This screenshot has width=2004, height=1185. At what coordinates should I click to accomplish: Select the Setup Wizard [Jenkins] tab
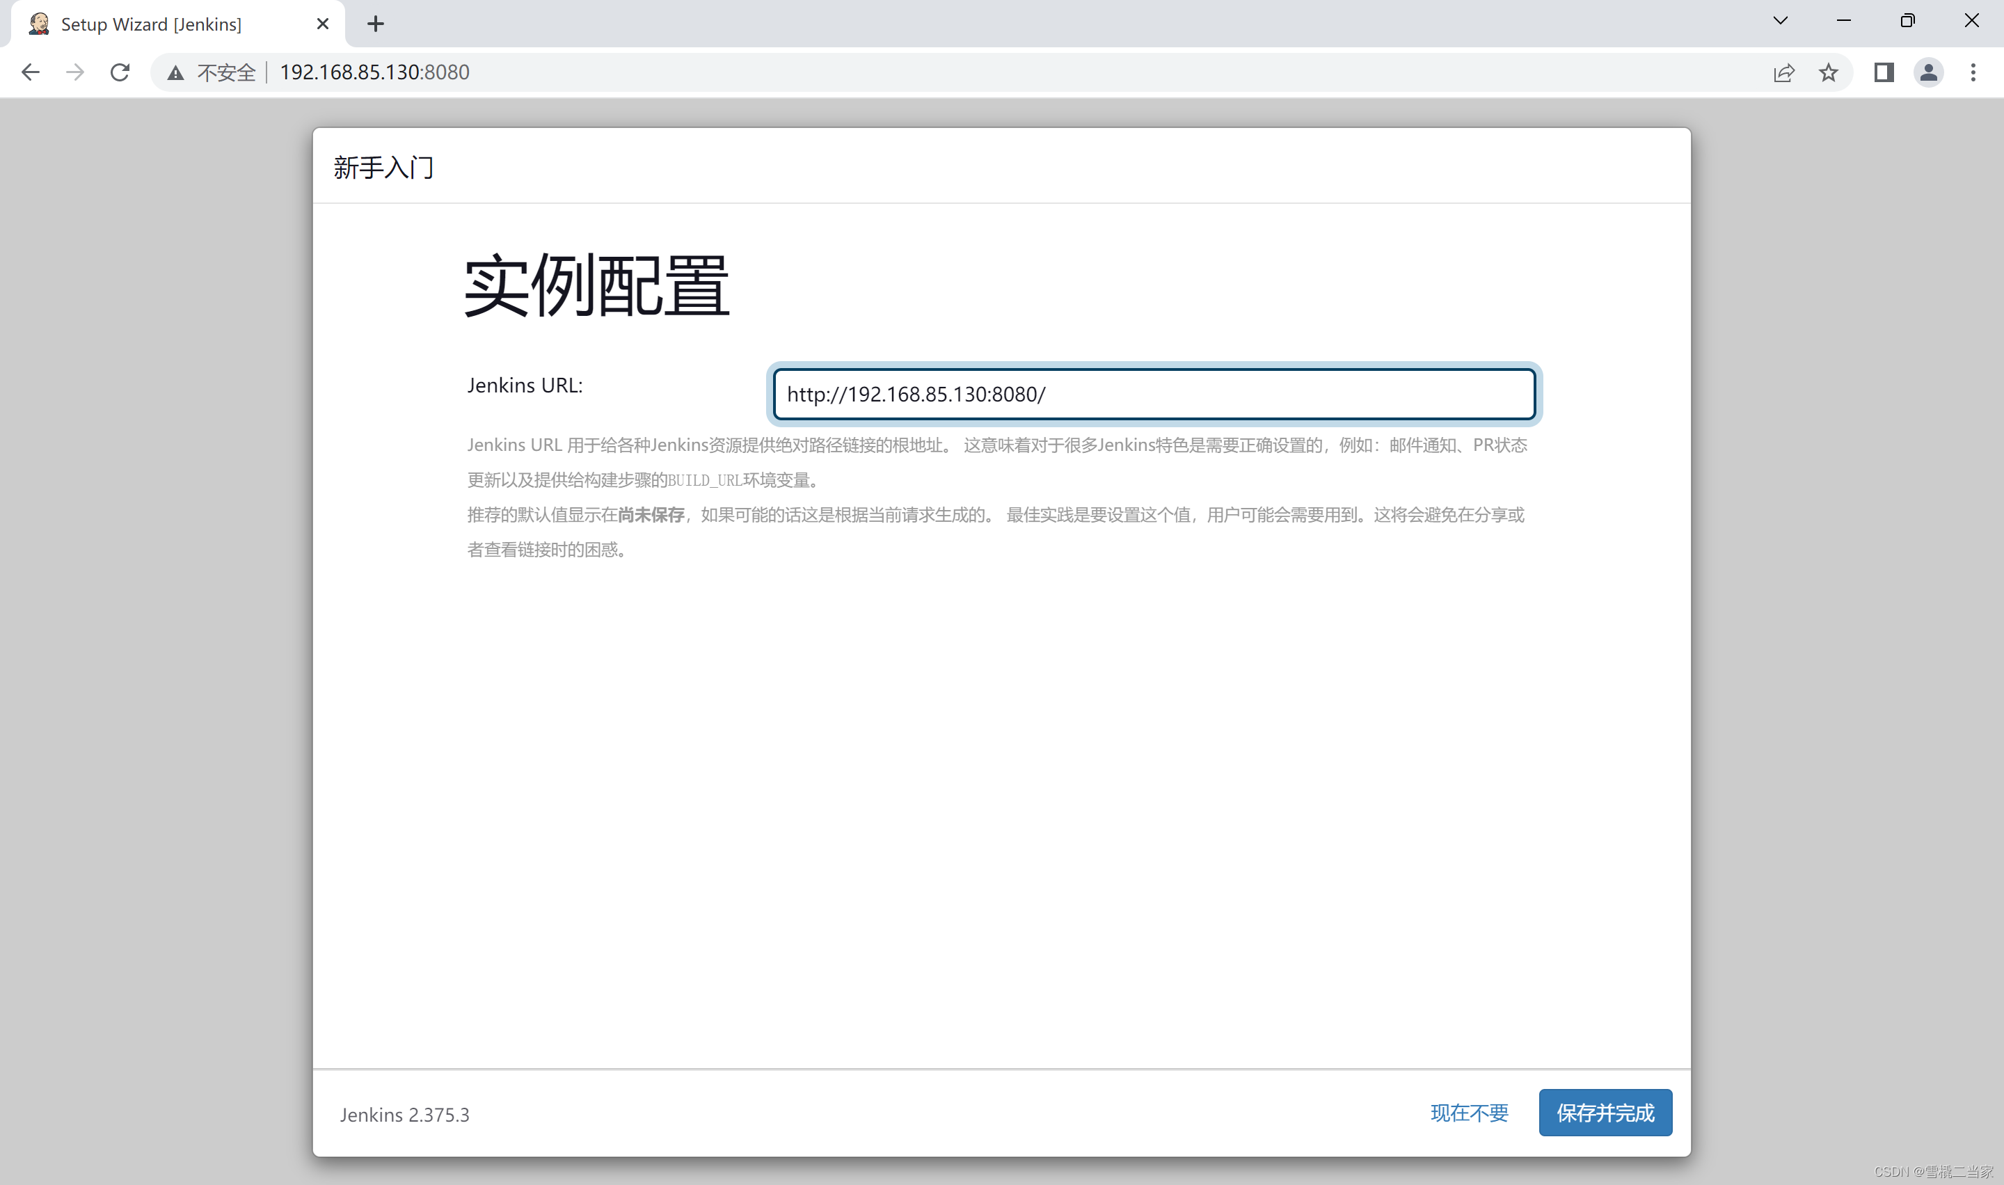click(x=178, y=24)
